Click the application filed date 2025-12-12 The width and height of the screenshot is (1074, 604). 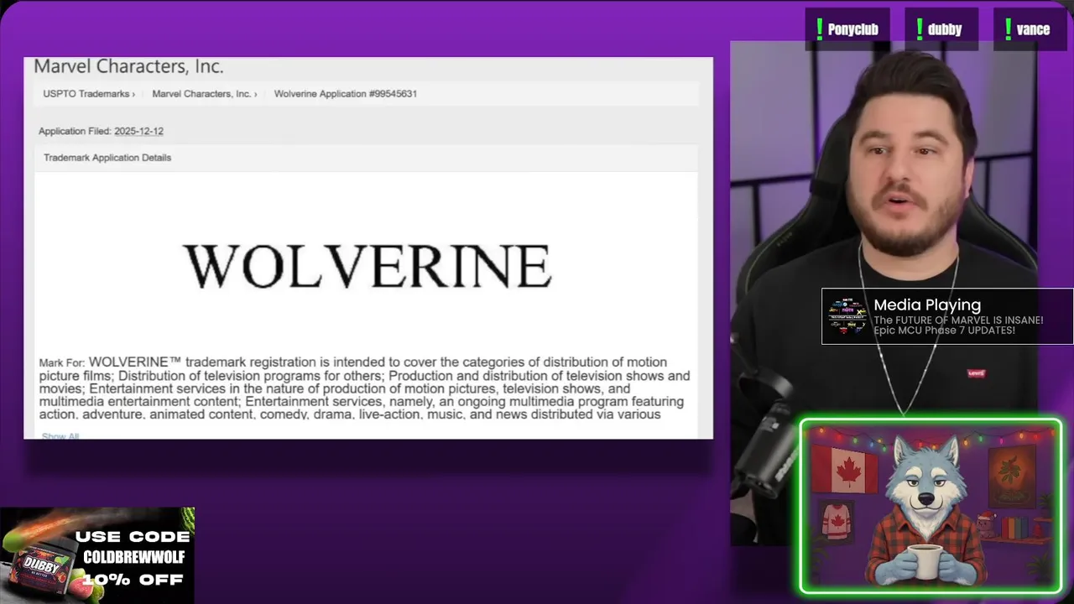pyautogui.click(x=138, y=131)
